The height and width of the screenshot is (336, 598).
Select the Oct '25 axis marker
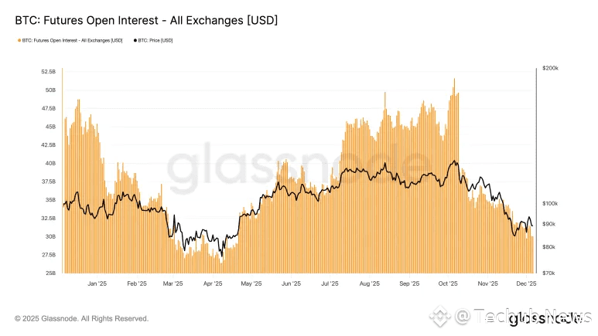pos(448,283)
